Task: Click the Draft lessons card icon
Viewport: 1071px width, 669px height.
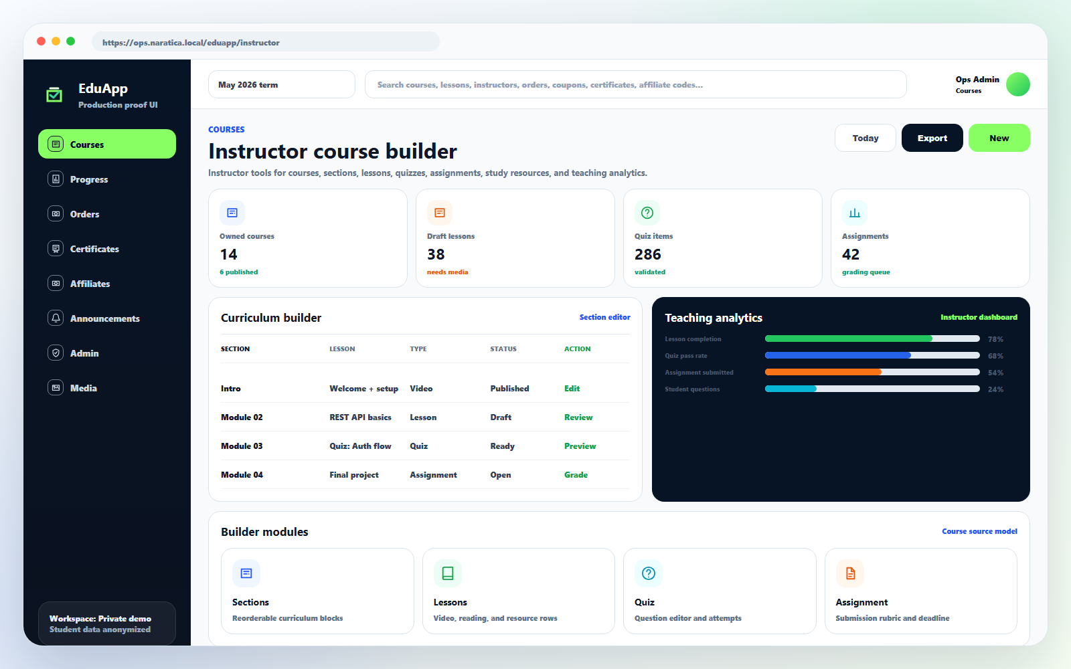Action: pos(440,213)
